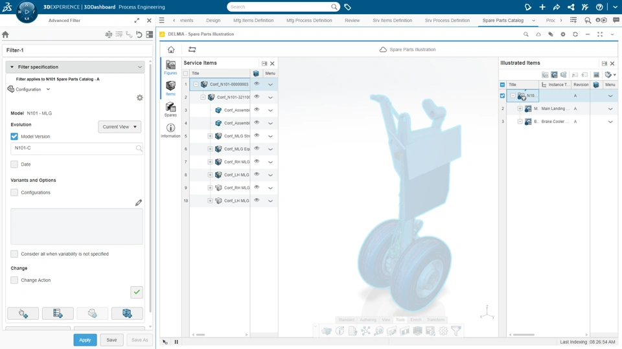Click the pause icon at bottom left
Viewport: 622px width, 349px height.
click(x=176, y=342)
